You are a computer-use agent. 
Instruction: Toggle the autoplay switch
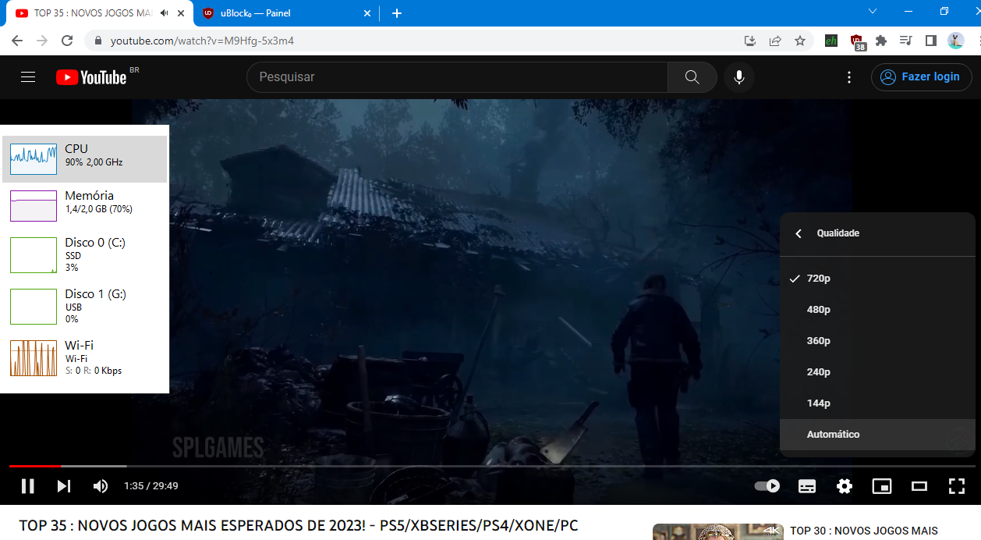(767, 486)
